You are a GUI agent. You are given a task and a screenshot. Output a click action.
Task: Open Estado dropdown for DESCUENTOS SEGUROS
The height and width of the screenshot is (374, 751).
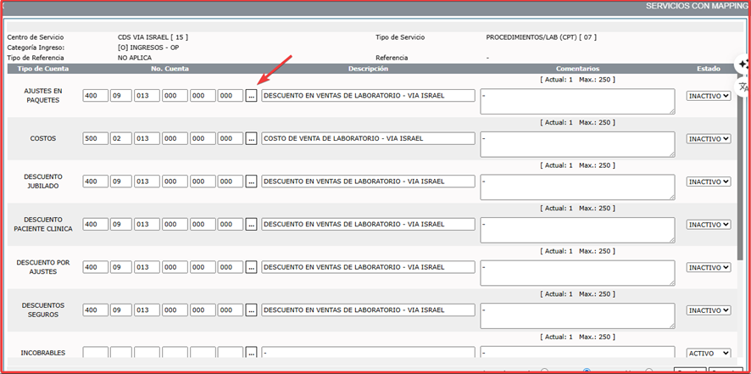pos(708,310)
